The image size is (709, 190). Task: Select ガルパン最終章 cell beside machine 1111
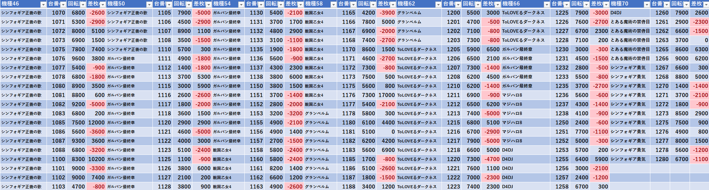pos(129,59)
